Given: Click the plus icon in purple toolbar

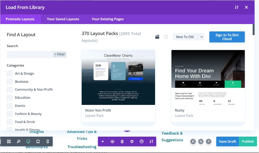Looking at the screenshot, I should click(x=103, y=141).
